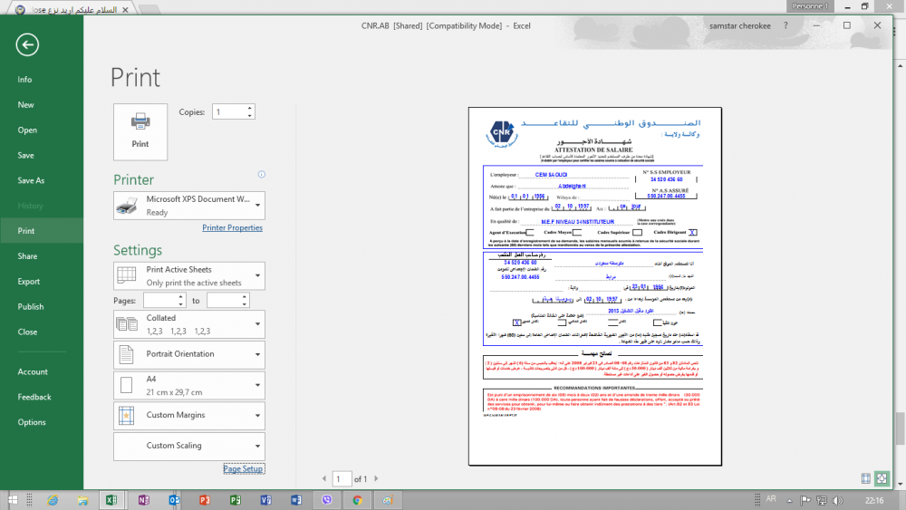Screen dimensions: 906x510
Task: Select Open in the Backstage menu
Action: tap(27, 130)
